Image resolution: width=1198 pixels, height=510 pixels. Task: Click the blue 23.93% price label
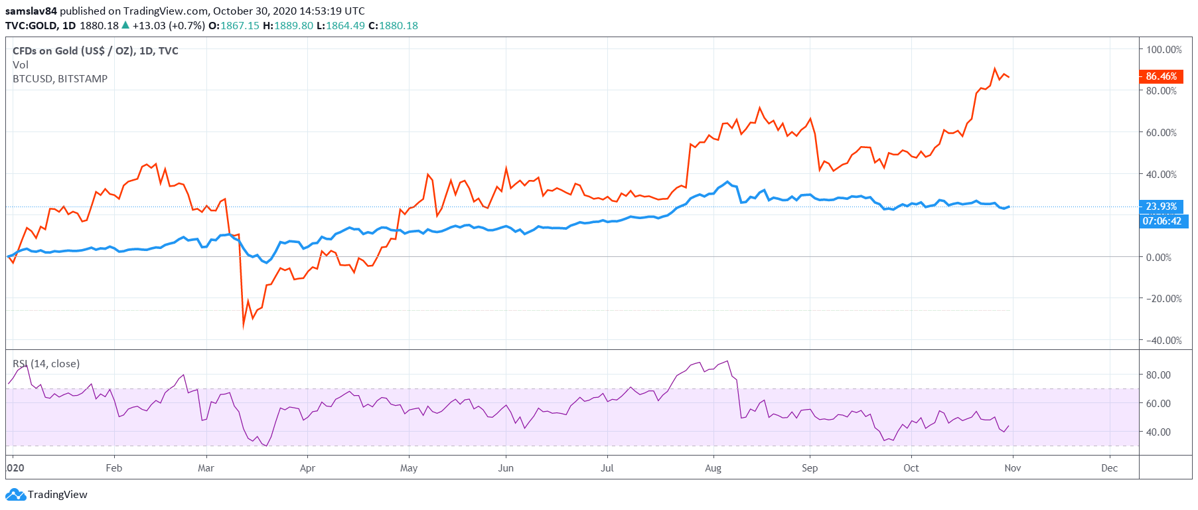1161,207
